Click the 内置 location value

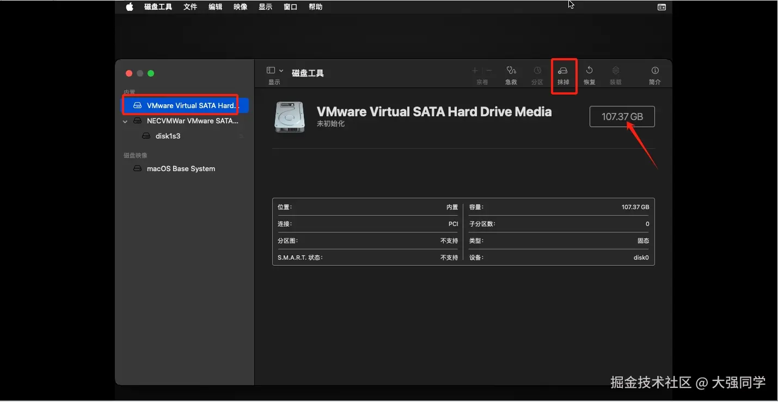[452, 207]
